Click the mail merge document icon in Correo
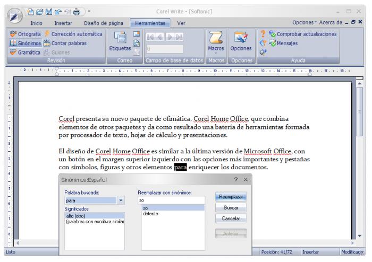The height and width of the screenshot is (262, 372). click(x=137, y=43)
